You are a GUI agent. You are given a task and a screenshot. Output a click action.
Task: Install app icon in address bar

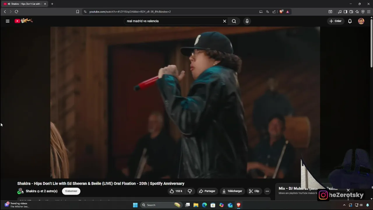click(261, 12)
